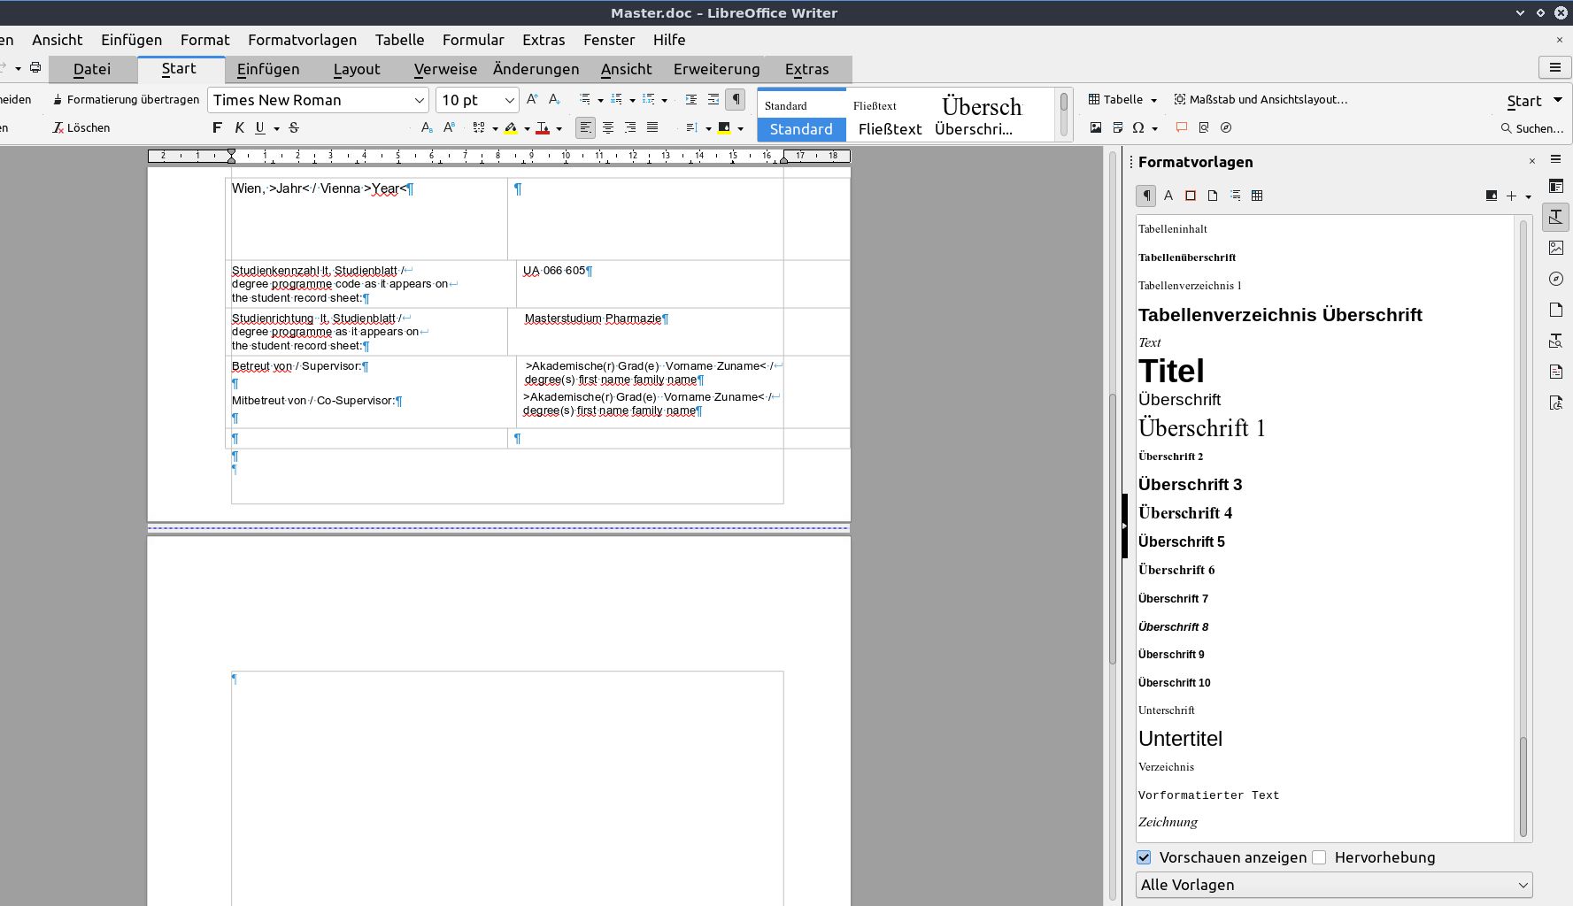Viewport: 1573px width, 906px height.
Task: Toggle paragraph styles button in Formatvorlagen
Action: point(1146,196)
